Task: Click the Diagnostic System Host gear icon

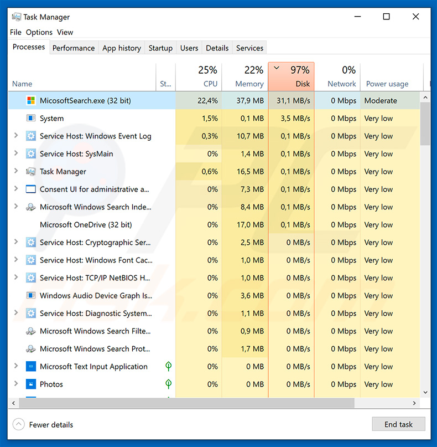Action: pos(31,314)
